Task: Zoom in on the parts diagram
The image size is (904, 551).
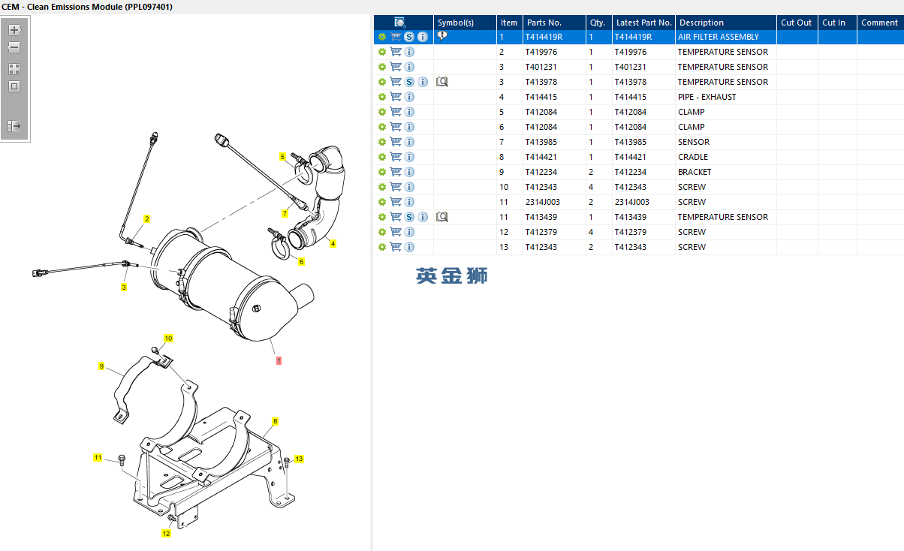Action: tap(14, 30)
